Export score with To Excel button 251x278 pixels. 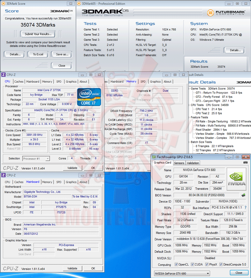tap(38, 54)
